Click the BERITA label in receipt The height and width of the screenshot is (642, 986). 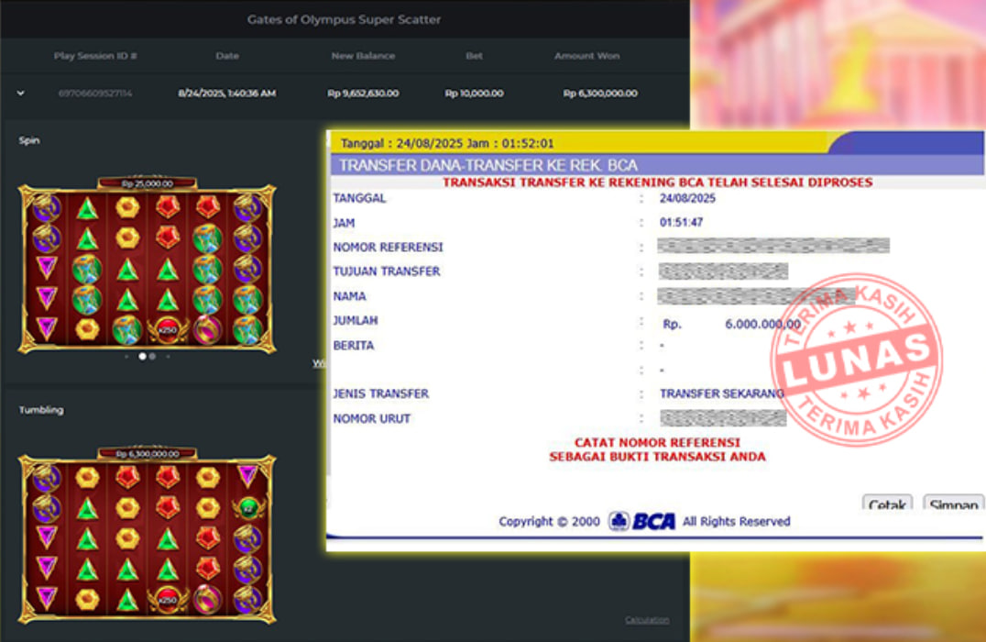coord(354,346)
